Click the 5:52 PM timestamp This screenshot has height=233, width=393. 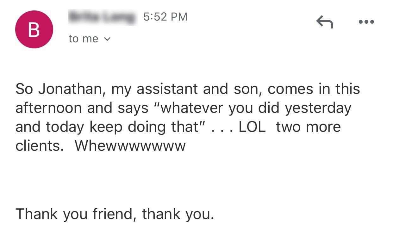pos(165,17)
